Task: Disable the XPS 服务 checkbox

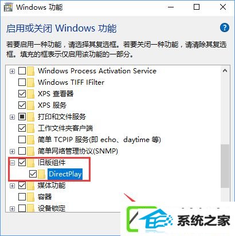Action: (x=22, y=105)
